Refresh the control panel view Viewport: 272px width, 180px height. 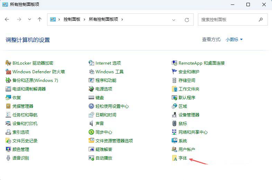pos(187,20)
